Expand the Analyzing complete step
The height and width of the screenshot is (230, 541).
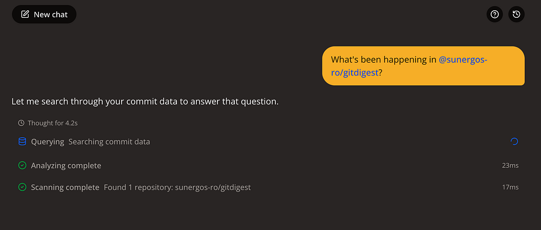pyautogui.click(x=268, y=166)
